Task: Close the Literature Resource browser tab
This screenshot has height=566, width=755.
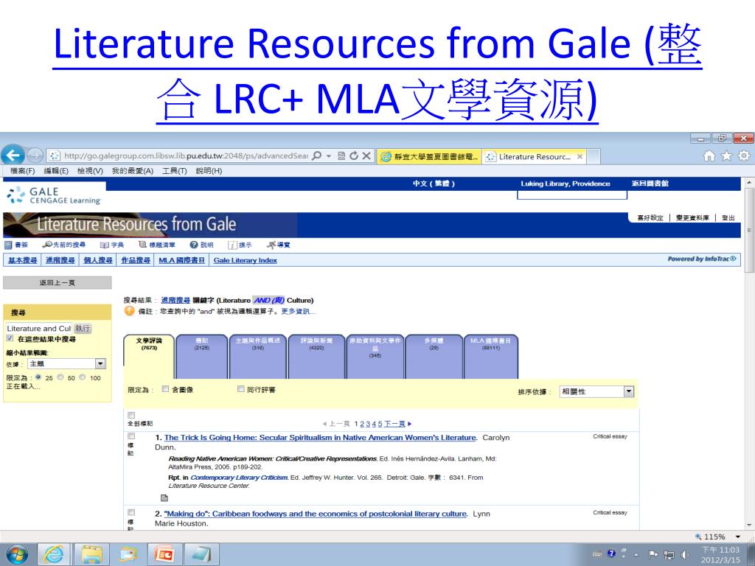Action: (x=580, y=156)
